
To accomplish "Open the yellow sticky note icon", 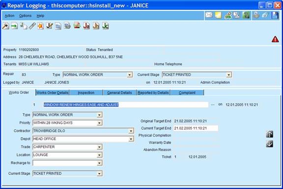I will click(x=218, y=15).
